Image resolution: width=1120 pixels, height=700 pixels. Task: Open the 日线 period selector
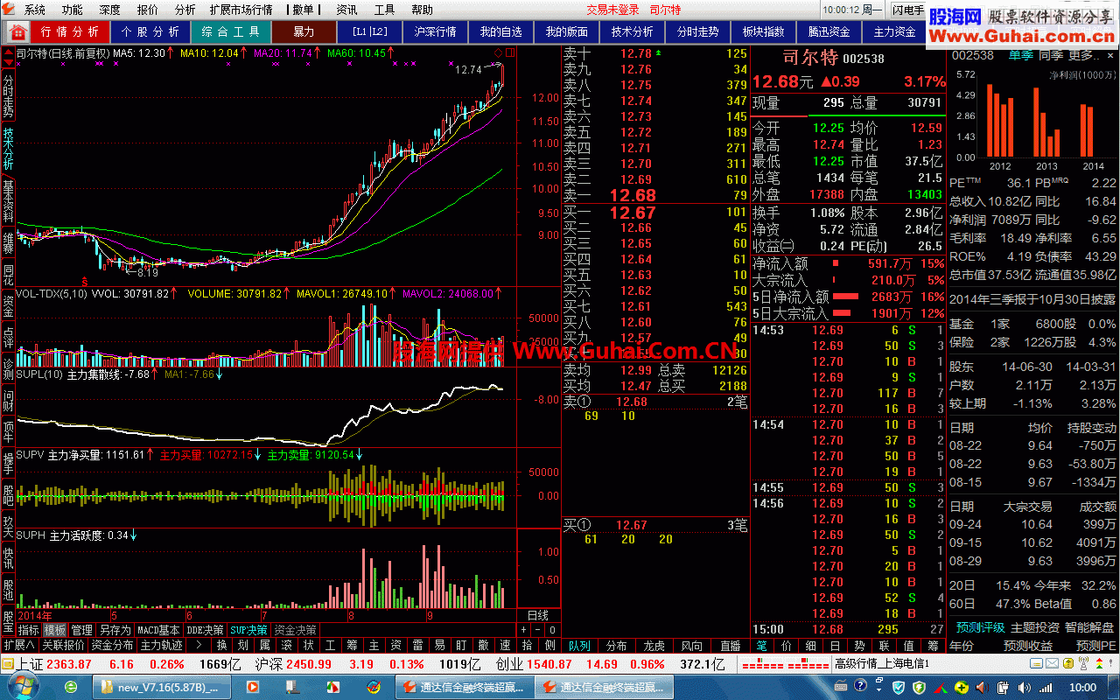point(538,616)
